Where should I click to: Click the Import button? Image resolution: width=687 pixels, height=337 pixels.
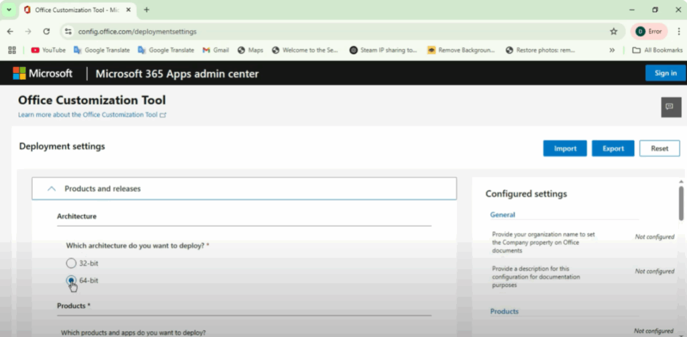(x=565, y=148)
